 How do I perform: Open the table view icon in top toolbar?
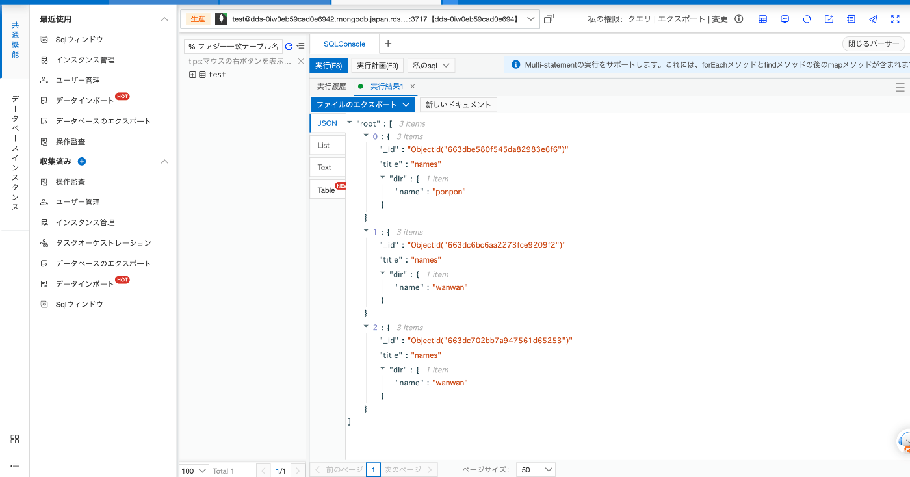[x=762, y=19]
